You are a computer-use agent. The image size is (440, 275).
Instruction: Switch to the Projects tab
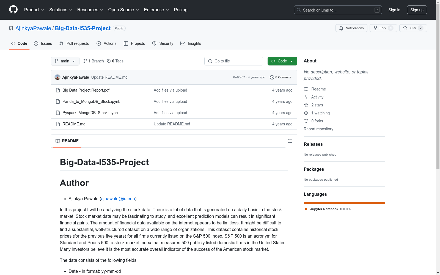(x=134, y=43)
